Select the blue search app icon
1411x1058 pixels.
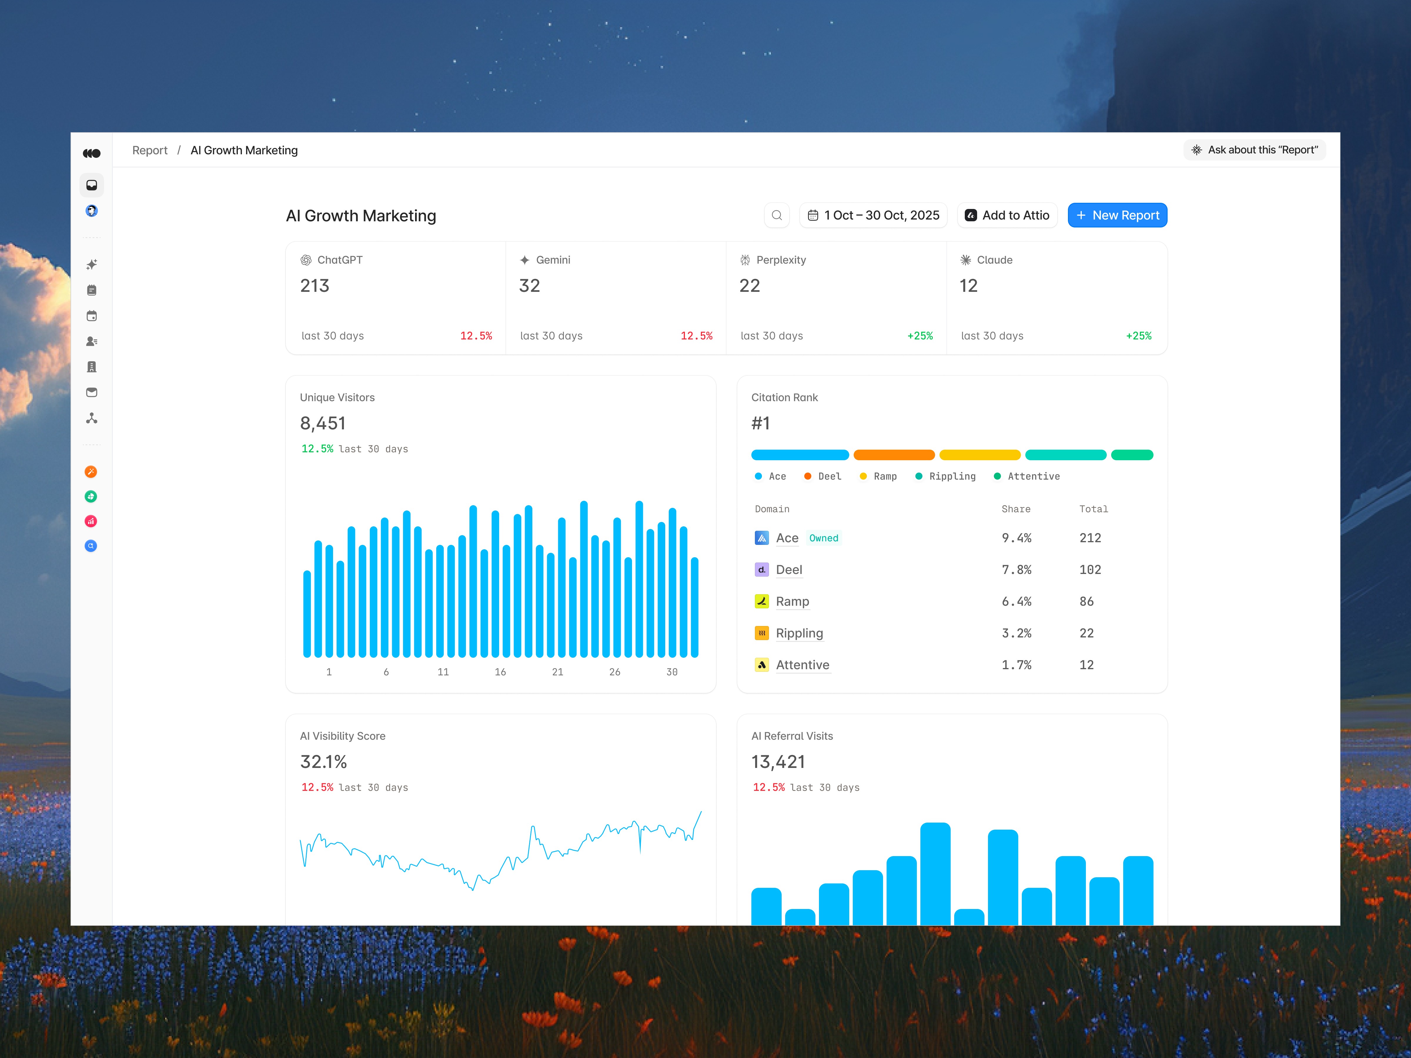tap(91, 546)
